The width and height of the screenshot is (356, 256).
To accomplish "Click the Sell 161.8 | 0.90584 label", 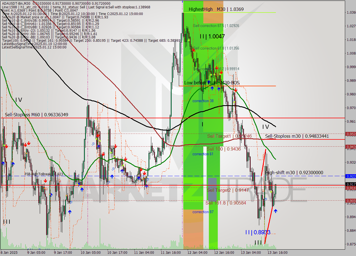I will [226, 203].
